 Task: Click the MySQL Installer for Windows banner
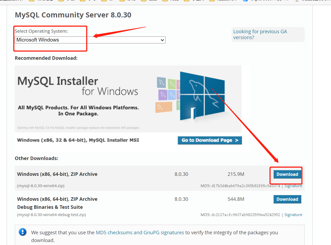point(128,99)
